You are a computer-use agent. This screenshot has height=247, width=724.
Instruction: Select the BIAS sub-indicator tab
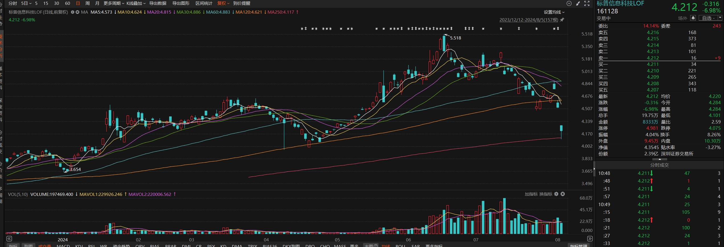coord(155,246)
